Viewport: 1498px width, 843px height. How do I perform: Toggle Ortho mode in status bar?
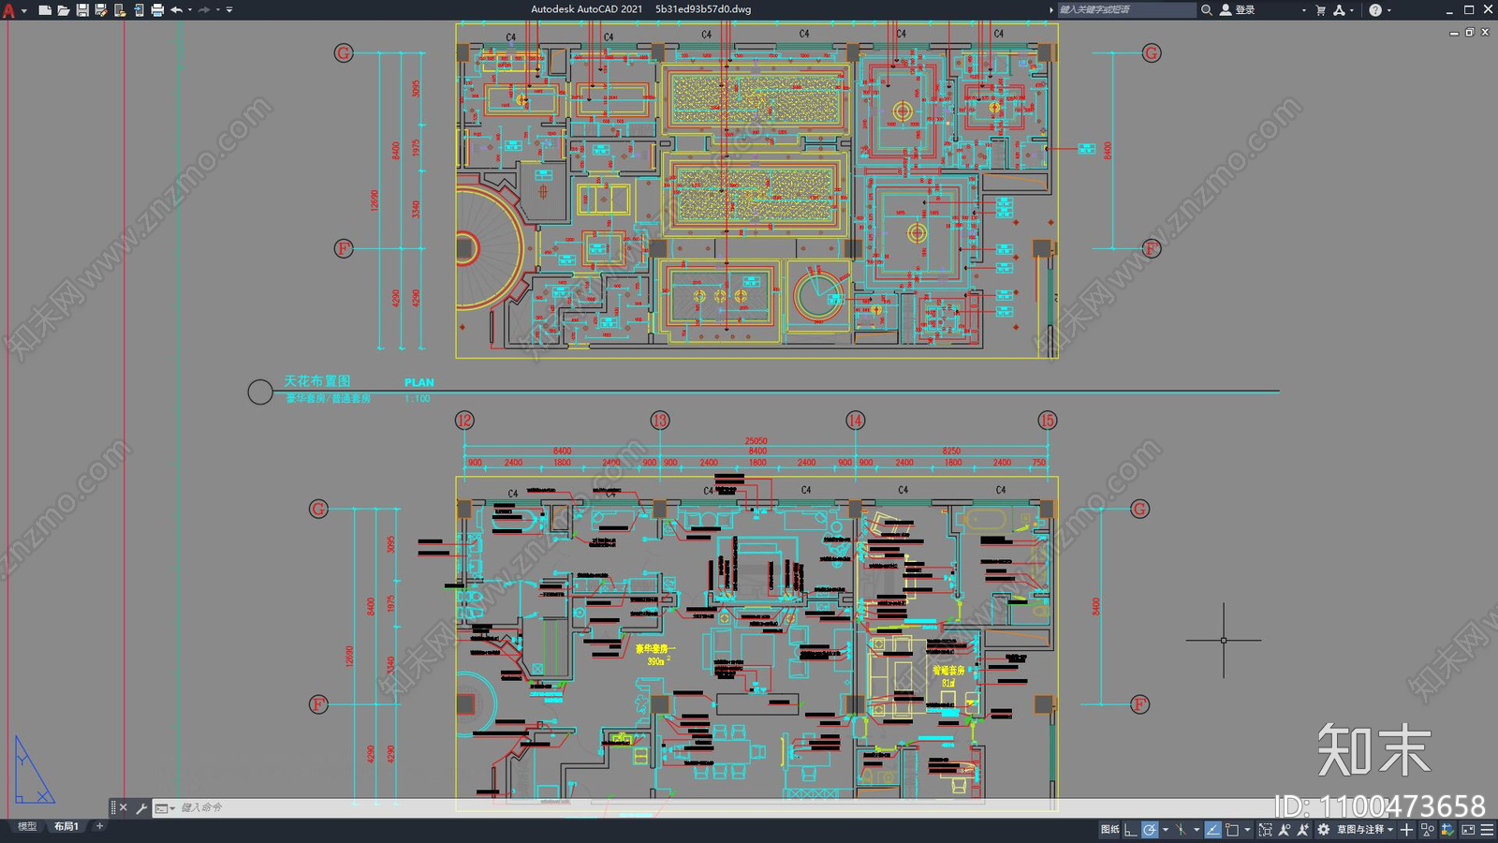click(1131, 830)
